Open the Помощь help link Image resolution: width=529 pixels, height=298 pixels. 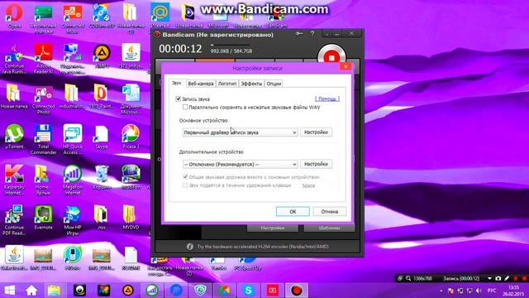point(327,99)
